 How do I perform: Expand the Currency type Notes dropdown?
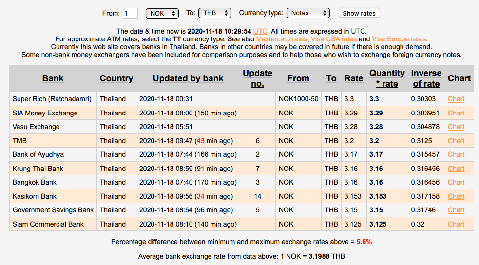click(308, 13)
